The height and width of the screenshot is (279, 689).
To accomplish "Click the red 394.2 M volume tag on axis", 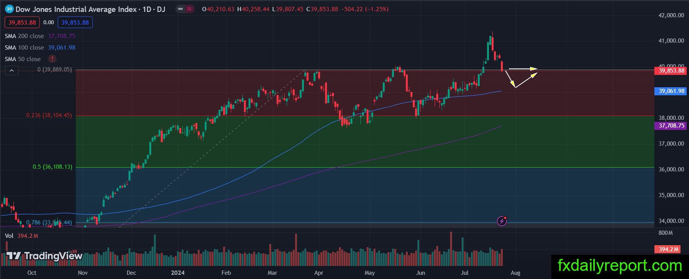I will (x=668, y=249).
